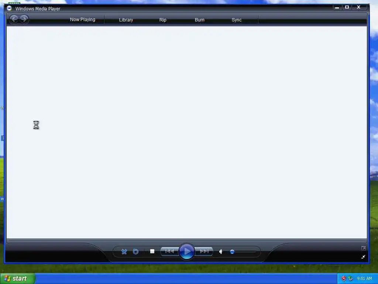
Task: Turn repeat on
Action: tap(136, 251)
